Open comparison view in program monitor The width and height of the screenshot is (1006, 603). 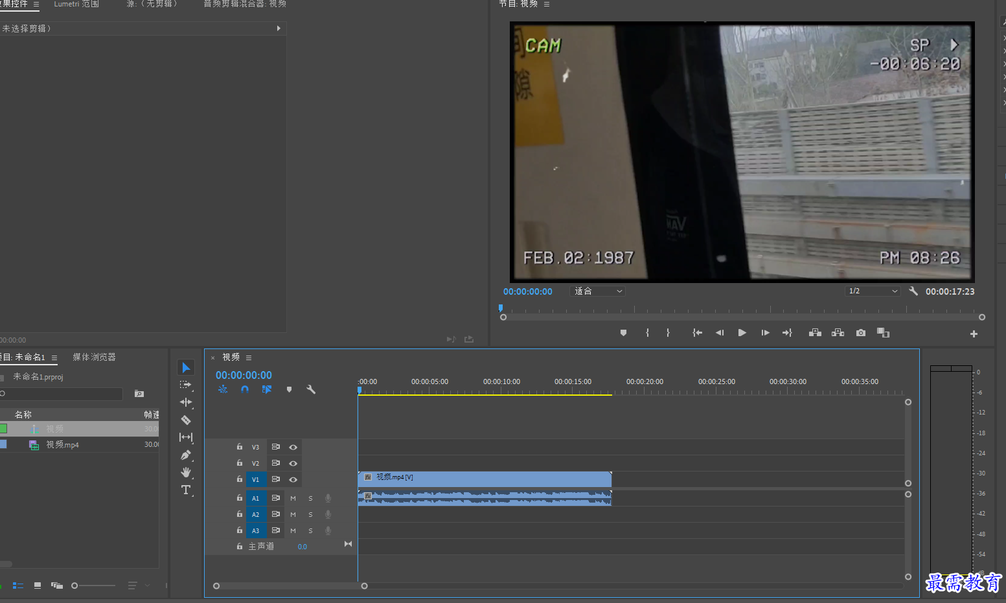point(883,333)
